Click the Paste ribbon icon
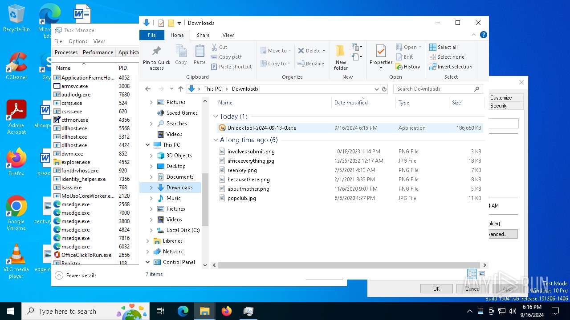Image resolution: width=570 pixels, height=320 pixels. tap(199, 55)
